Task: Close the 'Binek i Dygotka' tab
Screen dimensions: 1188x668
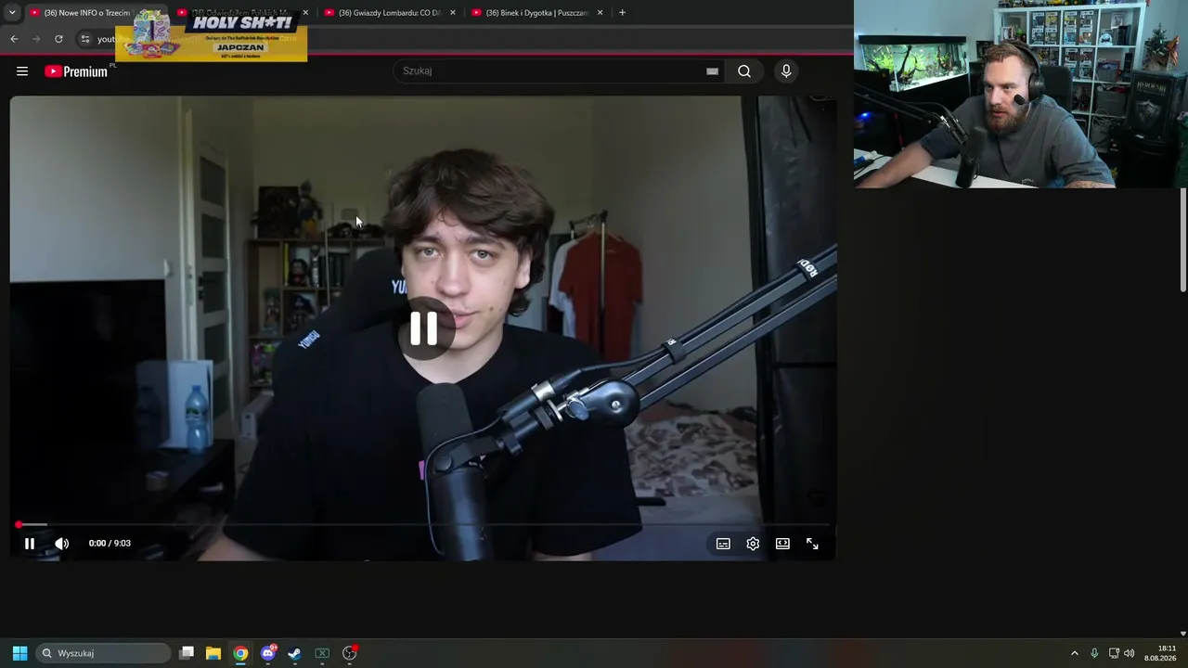Action: 600,13
